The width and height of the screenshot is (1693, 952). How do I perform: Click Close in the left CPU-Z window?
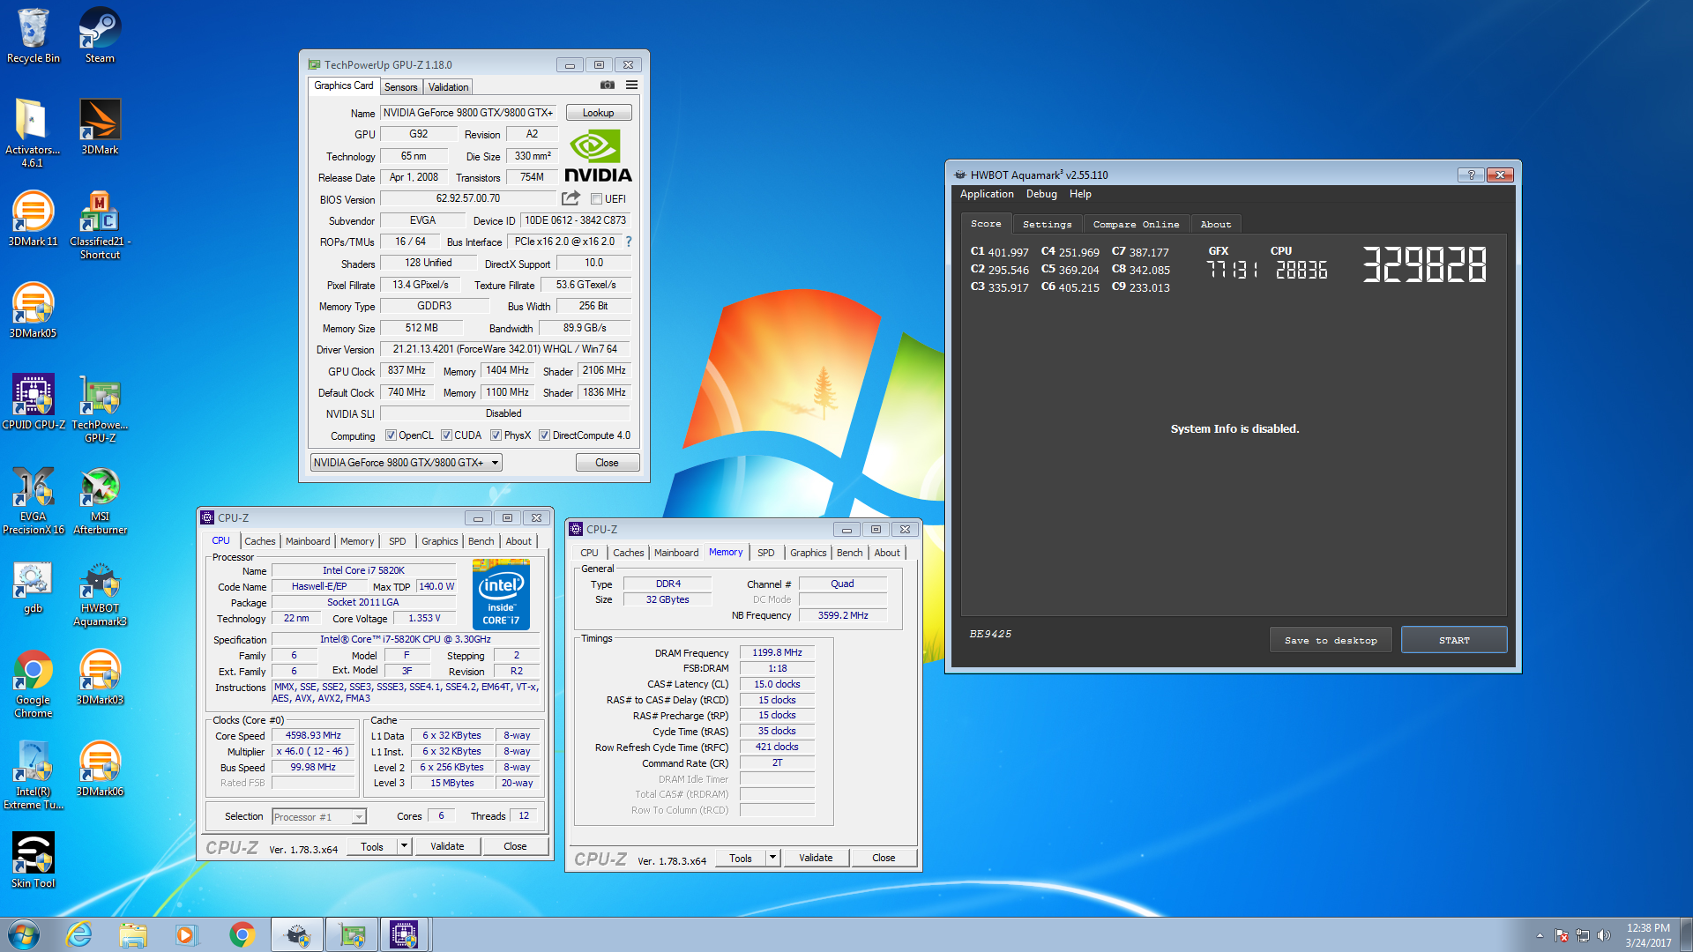click(515, 846)
